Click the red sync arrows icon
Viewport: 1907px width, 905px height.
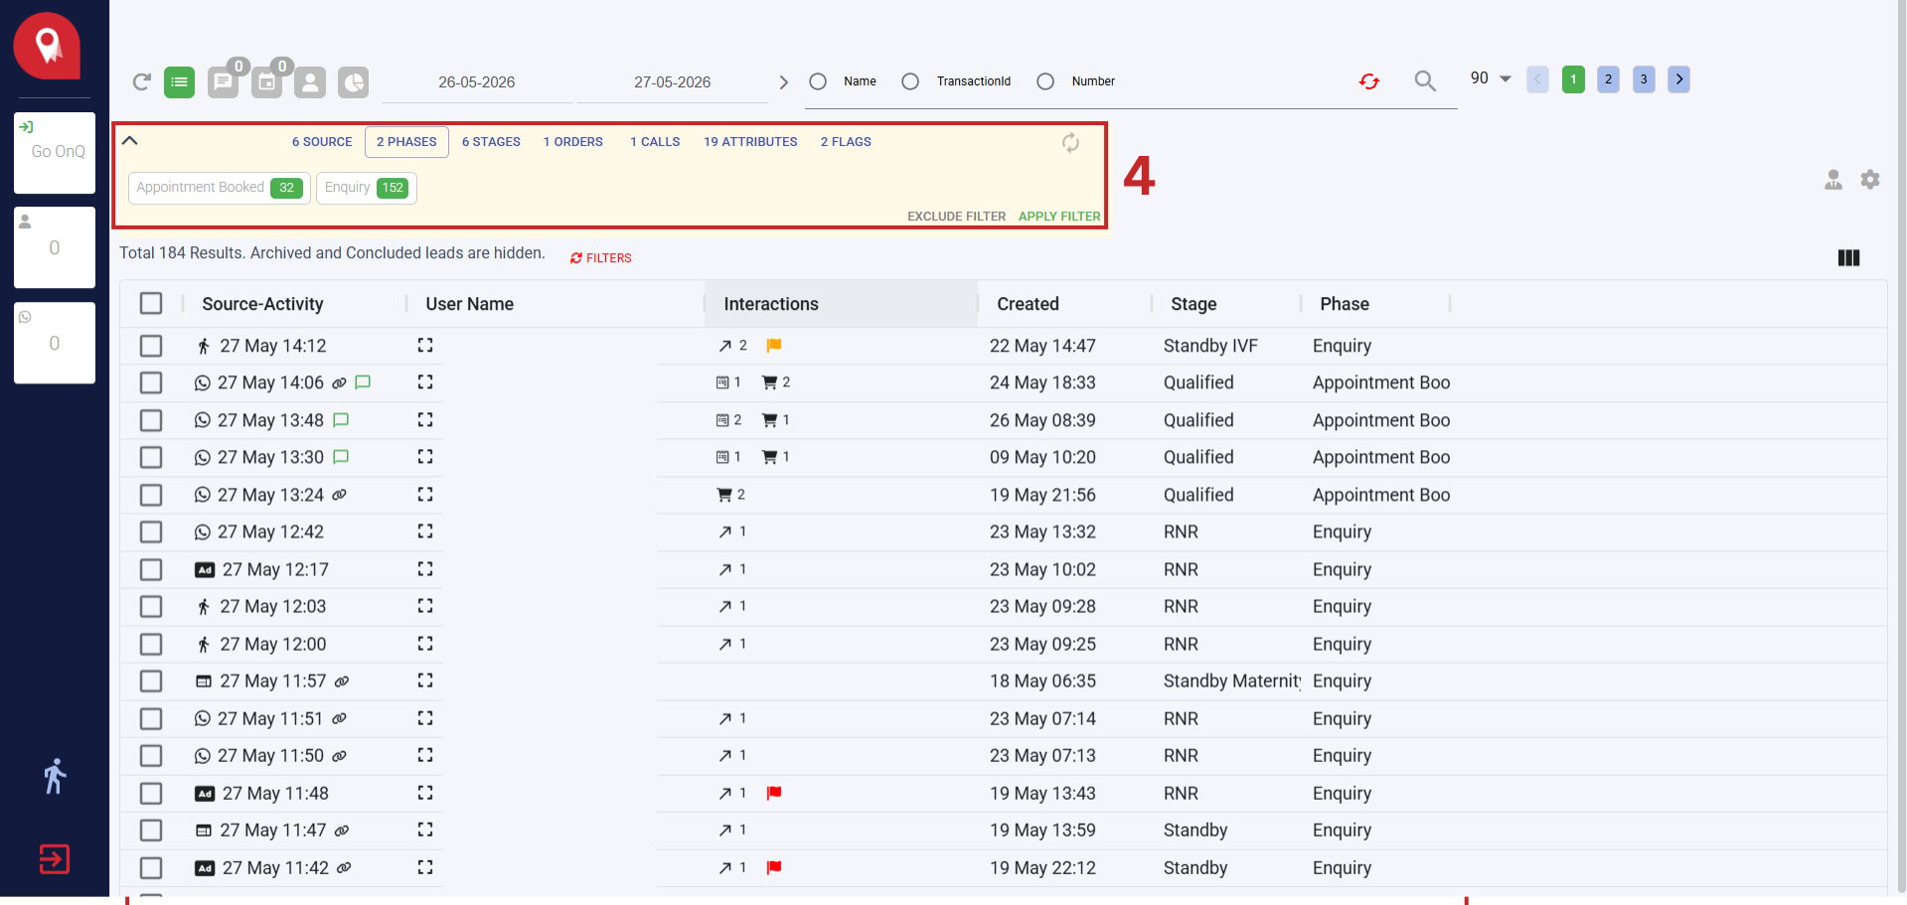click(1369, 81)
